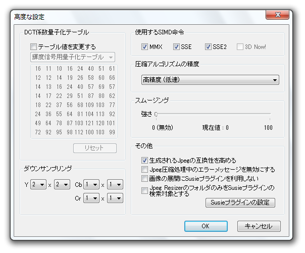305x253 pixels.
Task: Open the Y vertical sampling dropdown
Action: tap(62, 184)
